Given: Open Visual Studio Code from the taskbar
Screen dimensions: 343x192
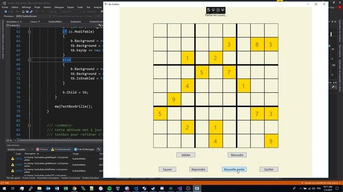Looking at the screenshot, I should tap(136, 188).
